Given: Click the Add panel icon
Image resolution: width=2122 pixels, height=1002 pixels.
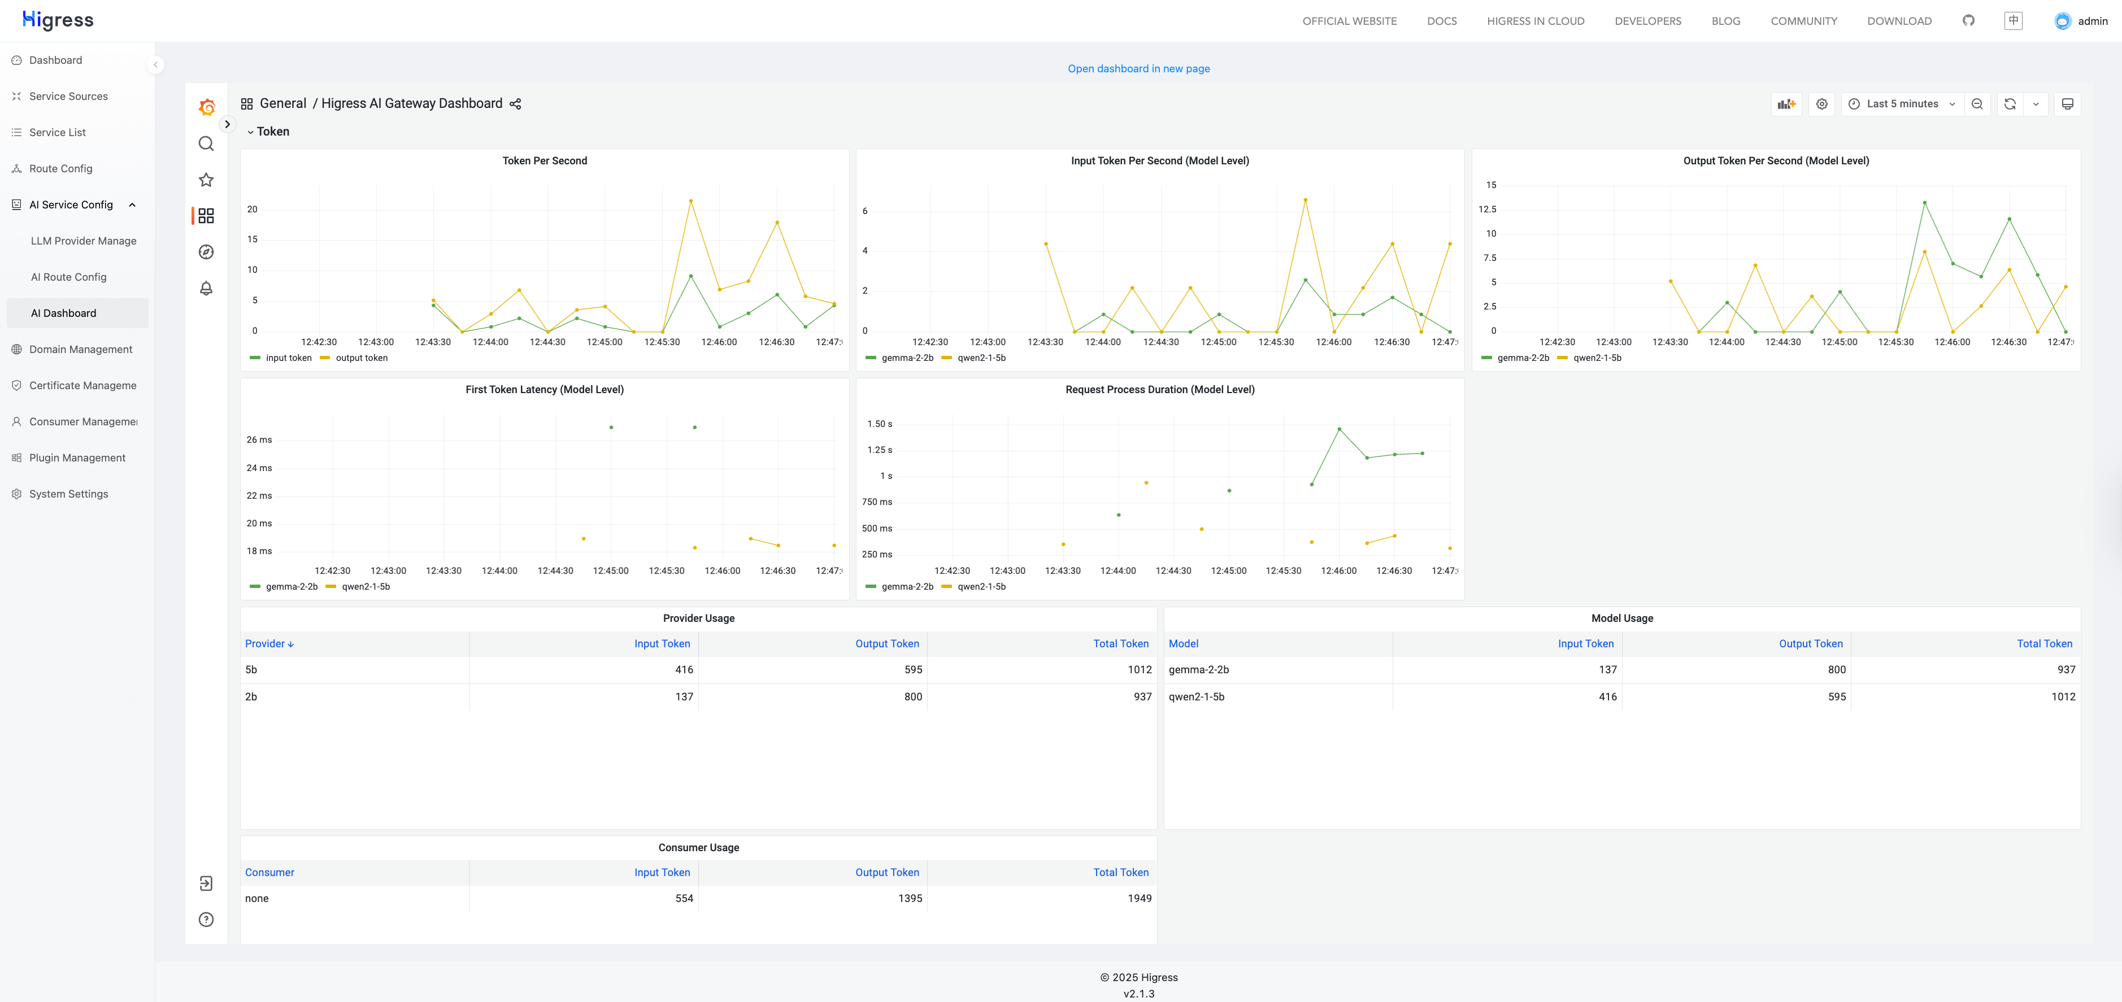Looking at the screenshot, I should tap(1786, 104).
